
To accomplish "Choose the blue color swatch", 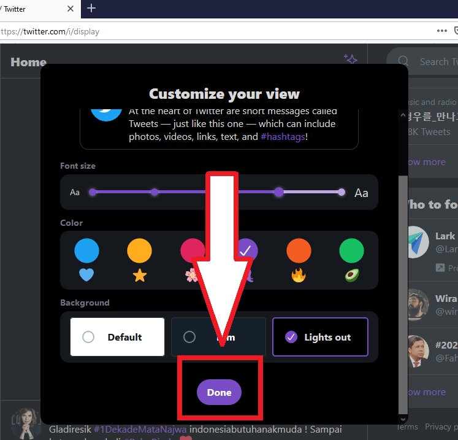I will click(x=86, y=250).
